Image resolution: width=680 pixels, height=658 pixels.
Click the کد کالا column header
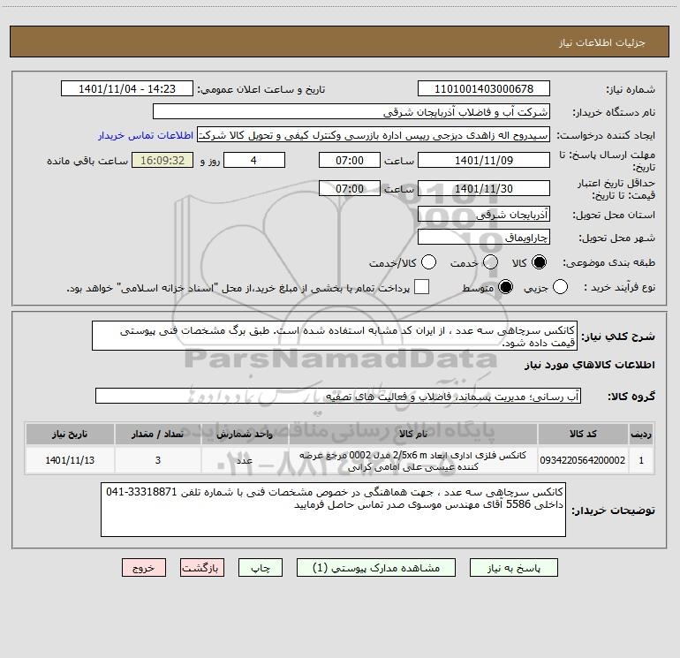coord(583,435)
